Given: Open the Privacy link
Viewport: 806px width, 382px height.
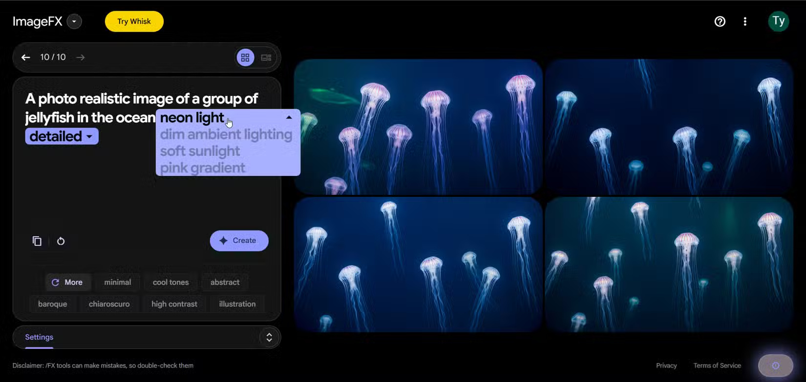Looking at the screenshot, I should click(x=666, y=365).
